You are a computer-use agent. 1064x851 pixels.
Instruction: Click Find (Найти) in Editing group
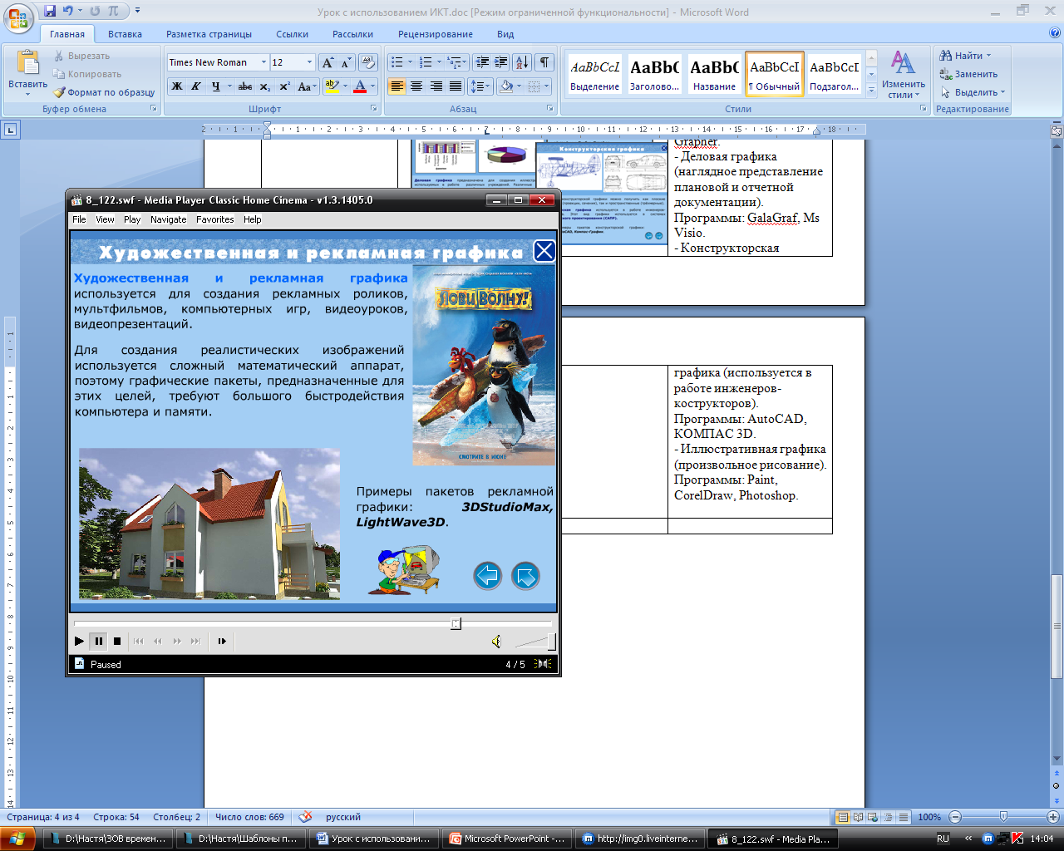(x=965, y=56)
